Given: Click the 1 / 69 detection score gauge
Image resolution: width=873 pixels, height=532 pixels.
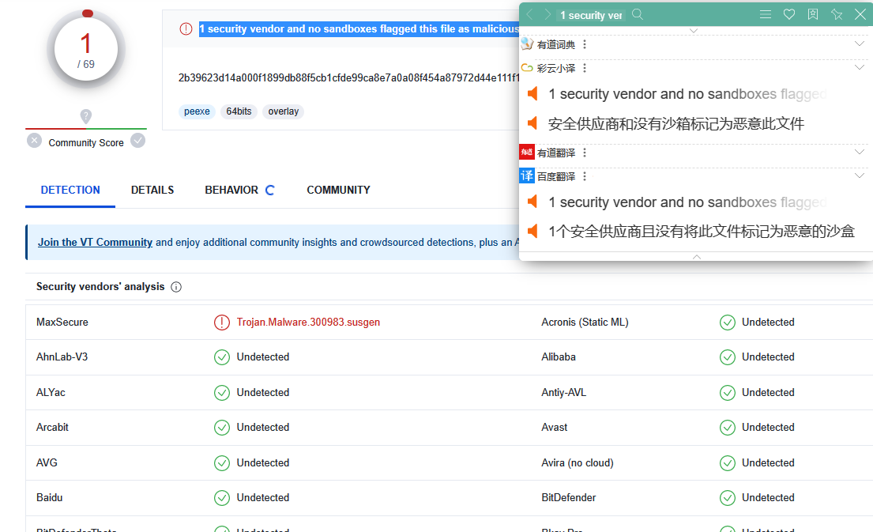Looking at the screenshot, I should pyautogui.click(x=86, y=50).
